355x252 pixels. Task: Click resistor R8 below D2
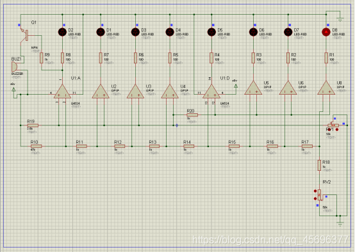tap(63, 58)
